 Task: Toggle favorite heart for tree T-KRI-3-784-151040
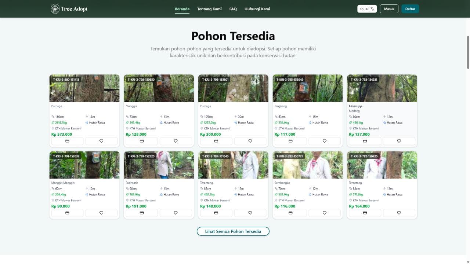tap(250, 213)
